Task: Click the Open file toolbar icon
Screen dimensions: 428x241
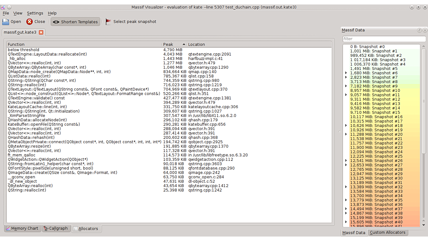Action: [x=6, y=22]
